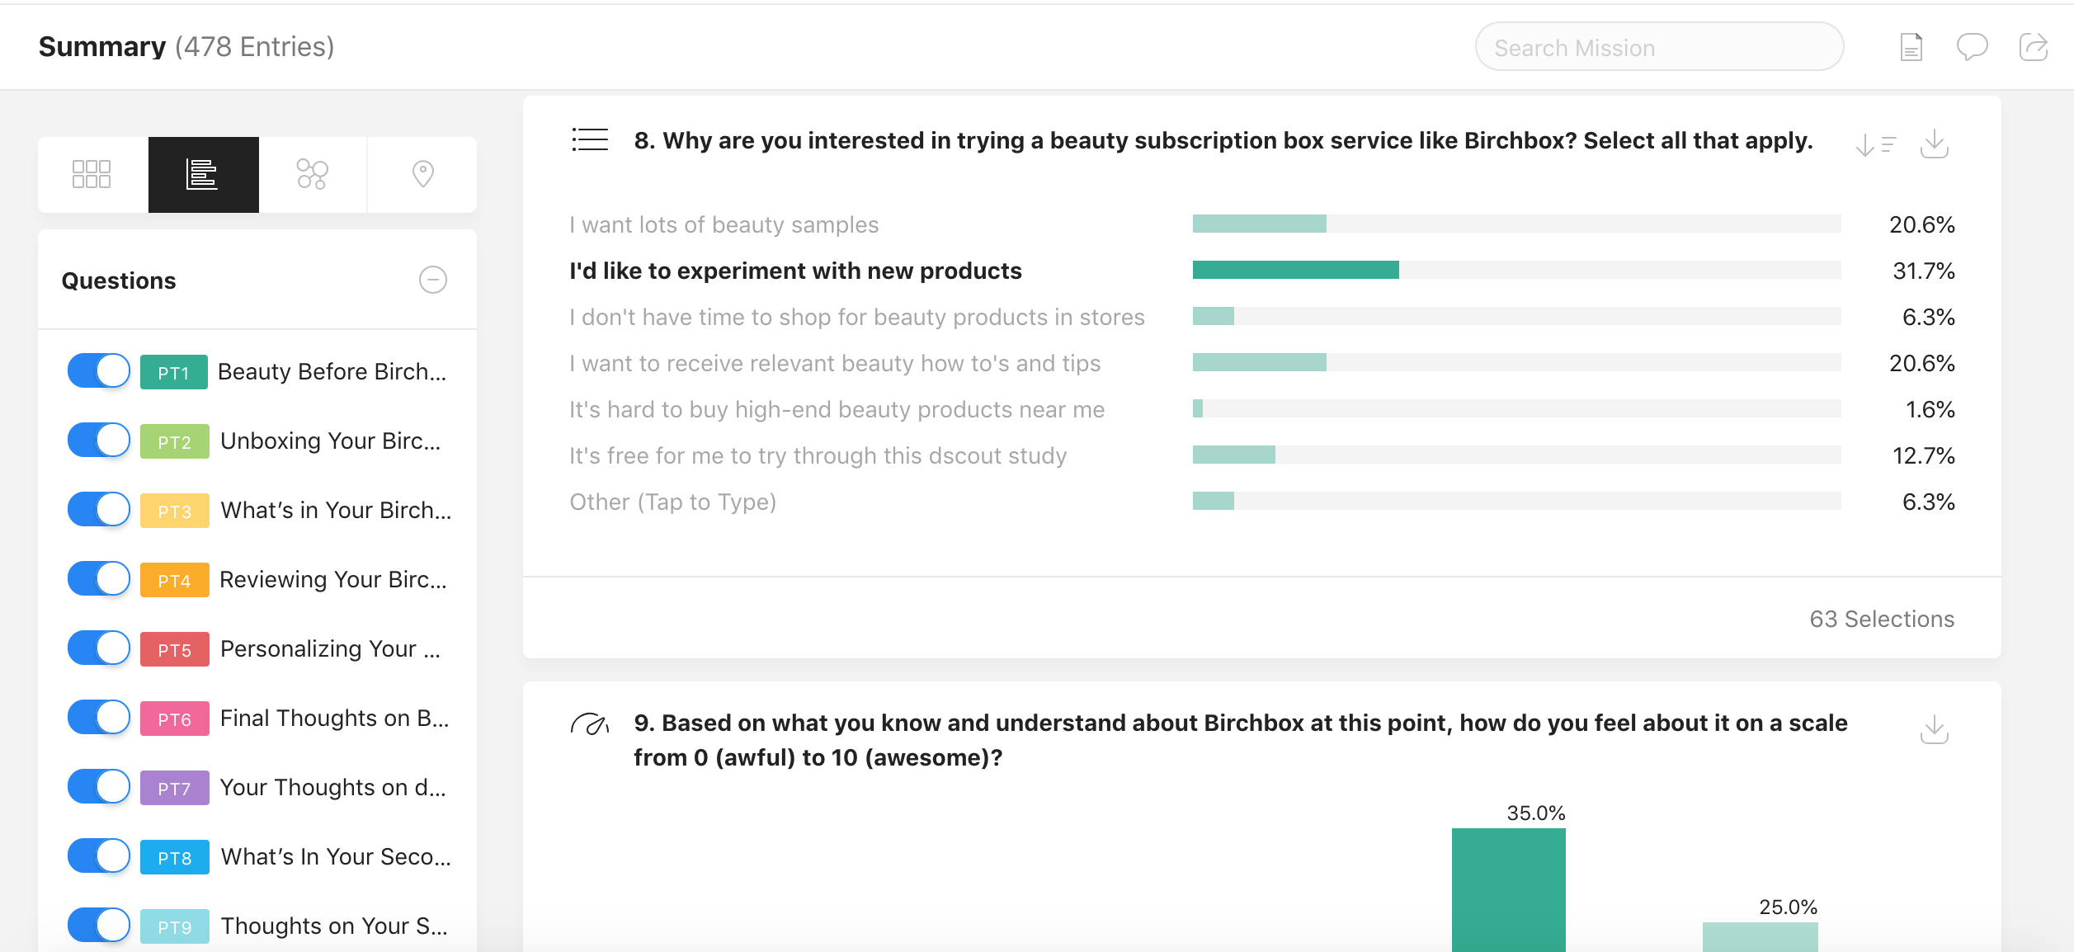Switch to the grid view icon

click(x=92, y=174)
